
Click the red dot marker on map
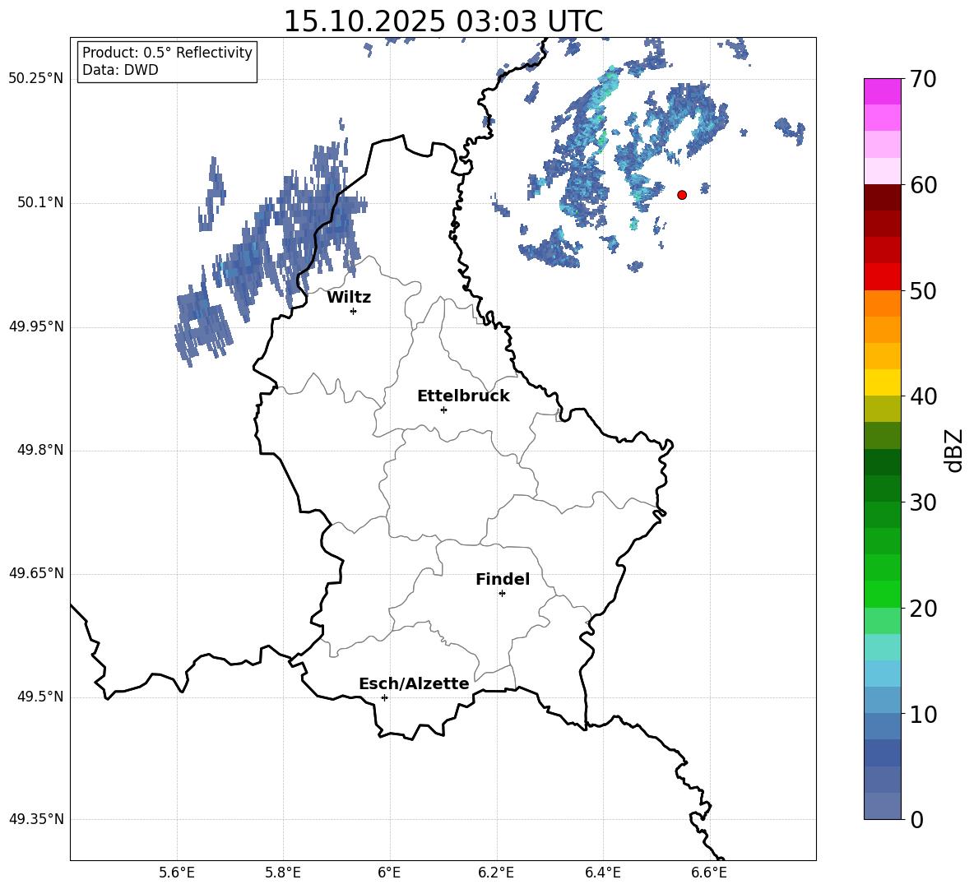[x=682, y=195]
